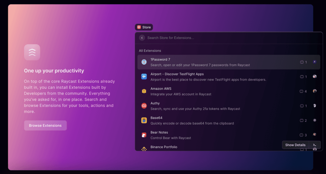326x174 pixels.
Task: Click the command count icon for Bear Notes
Action: click(x=301, y=135)
